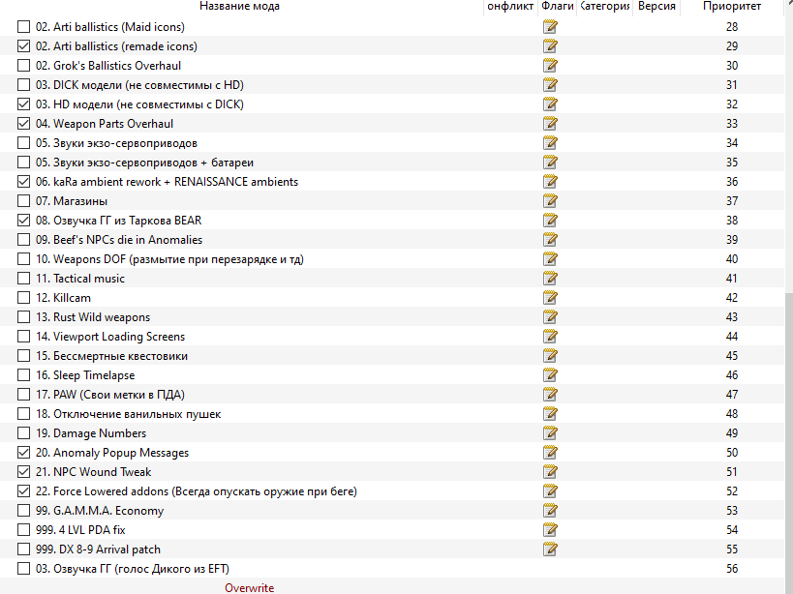Enable 19. Damage Numbers checkbox

click(x=24, y=433)
